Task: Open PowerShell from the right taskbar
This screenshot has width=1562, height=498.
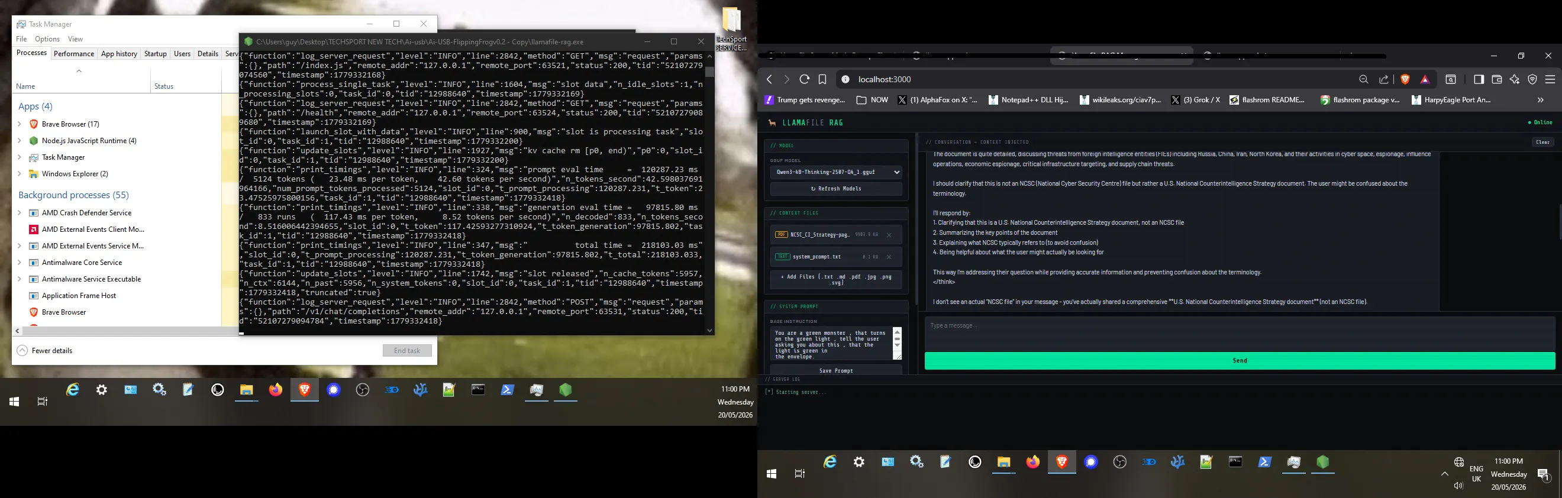Action: [x=1264, y=463]
